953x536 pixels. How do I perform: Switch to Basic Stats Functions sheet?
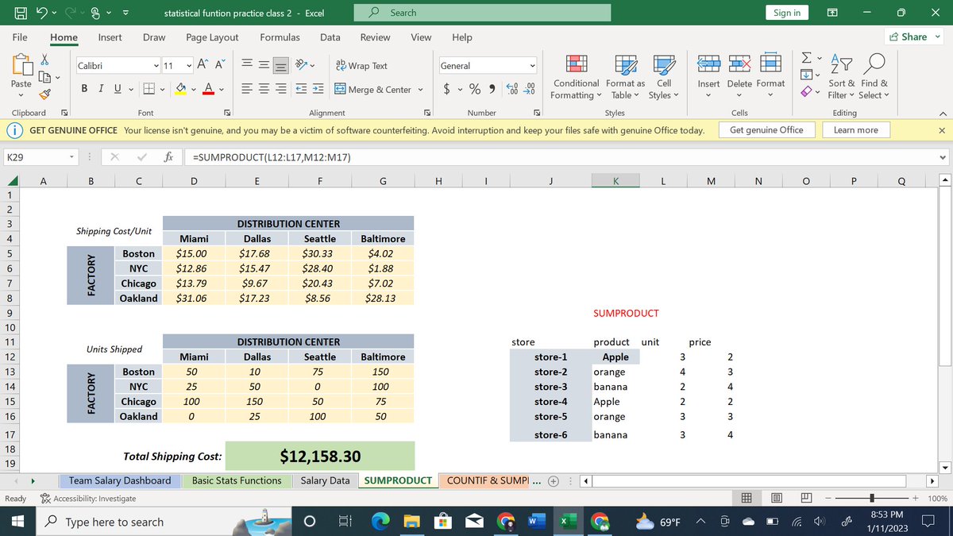(x=237, y=480)
